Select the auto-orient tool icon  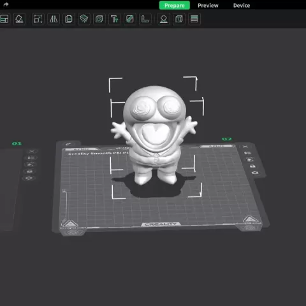coord(19,19)
